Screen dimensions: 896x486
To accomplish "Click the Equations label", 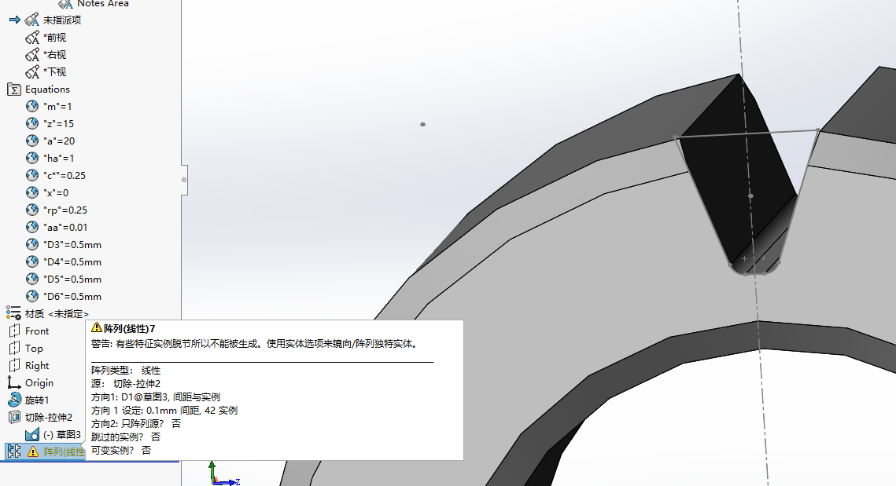I will coord(47,90).
